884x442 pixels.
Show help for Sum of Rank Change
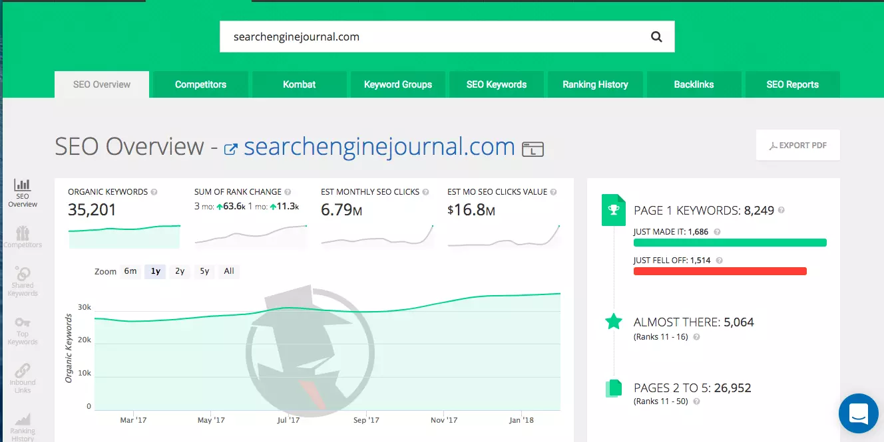pyautogui.click(x=288, y=192)
